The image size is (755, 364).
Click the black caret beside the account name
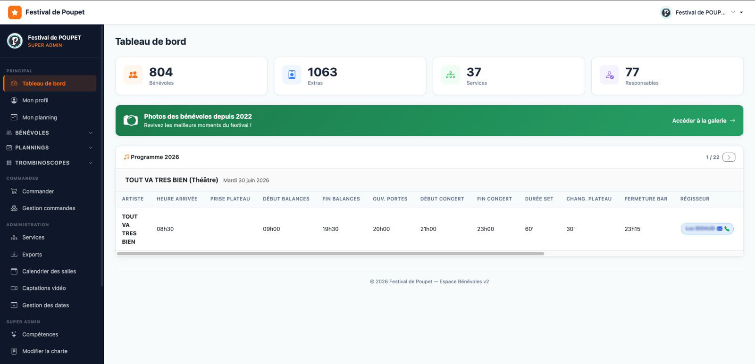tap(741, 13)
